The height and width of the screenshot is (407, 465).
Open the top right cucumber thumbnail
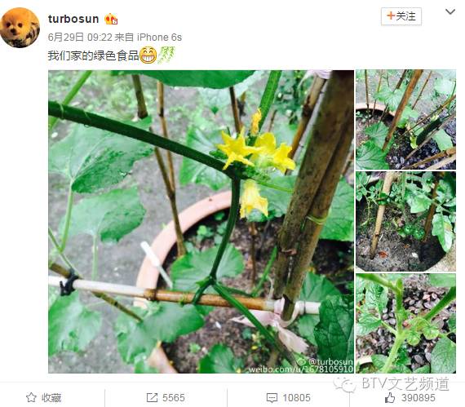click(405, 119)
